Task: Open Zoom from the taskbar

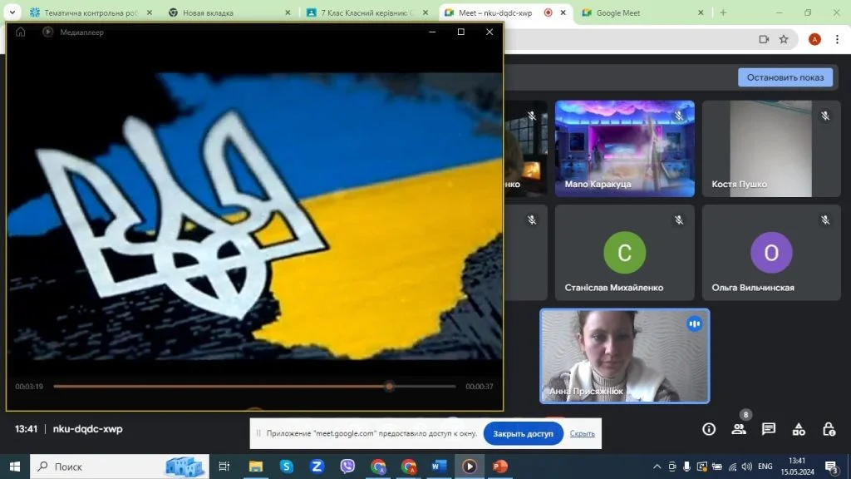Action: click(x=317, y=467)
